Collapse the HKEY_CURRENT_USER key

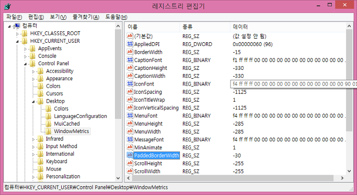point(17,41)
